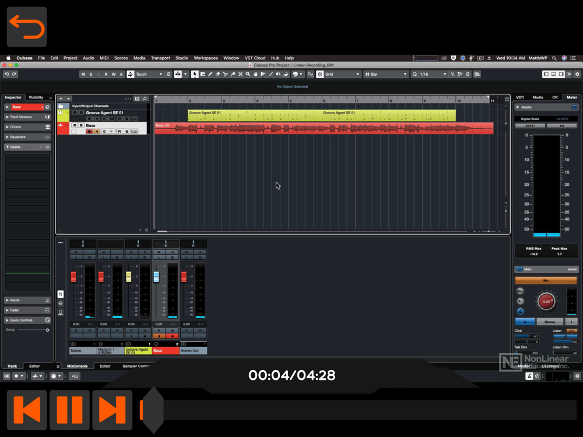
Task: Open Bass channel settings 'e' in Inspector
Action: (47, 107)
